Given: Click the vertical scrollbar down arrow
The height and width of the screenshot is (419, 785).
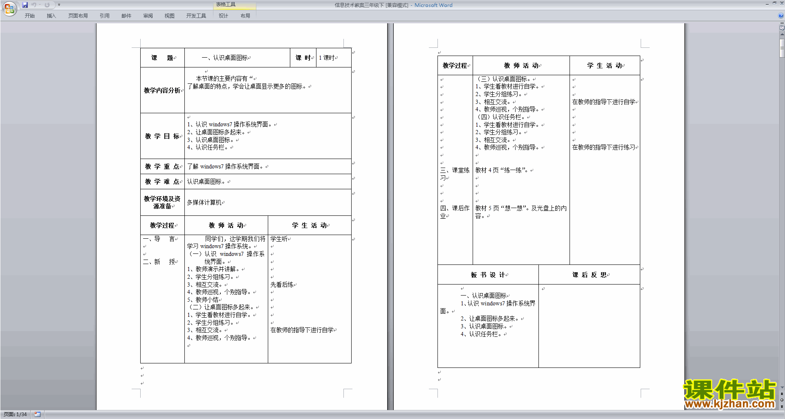Looking at the screenshot, I should pos(782,388).
